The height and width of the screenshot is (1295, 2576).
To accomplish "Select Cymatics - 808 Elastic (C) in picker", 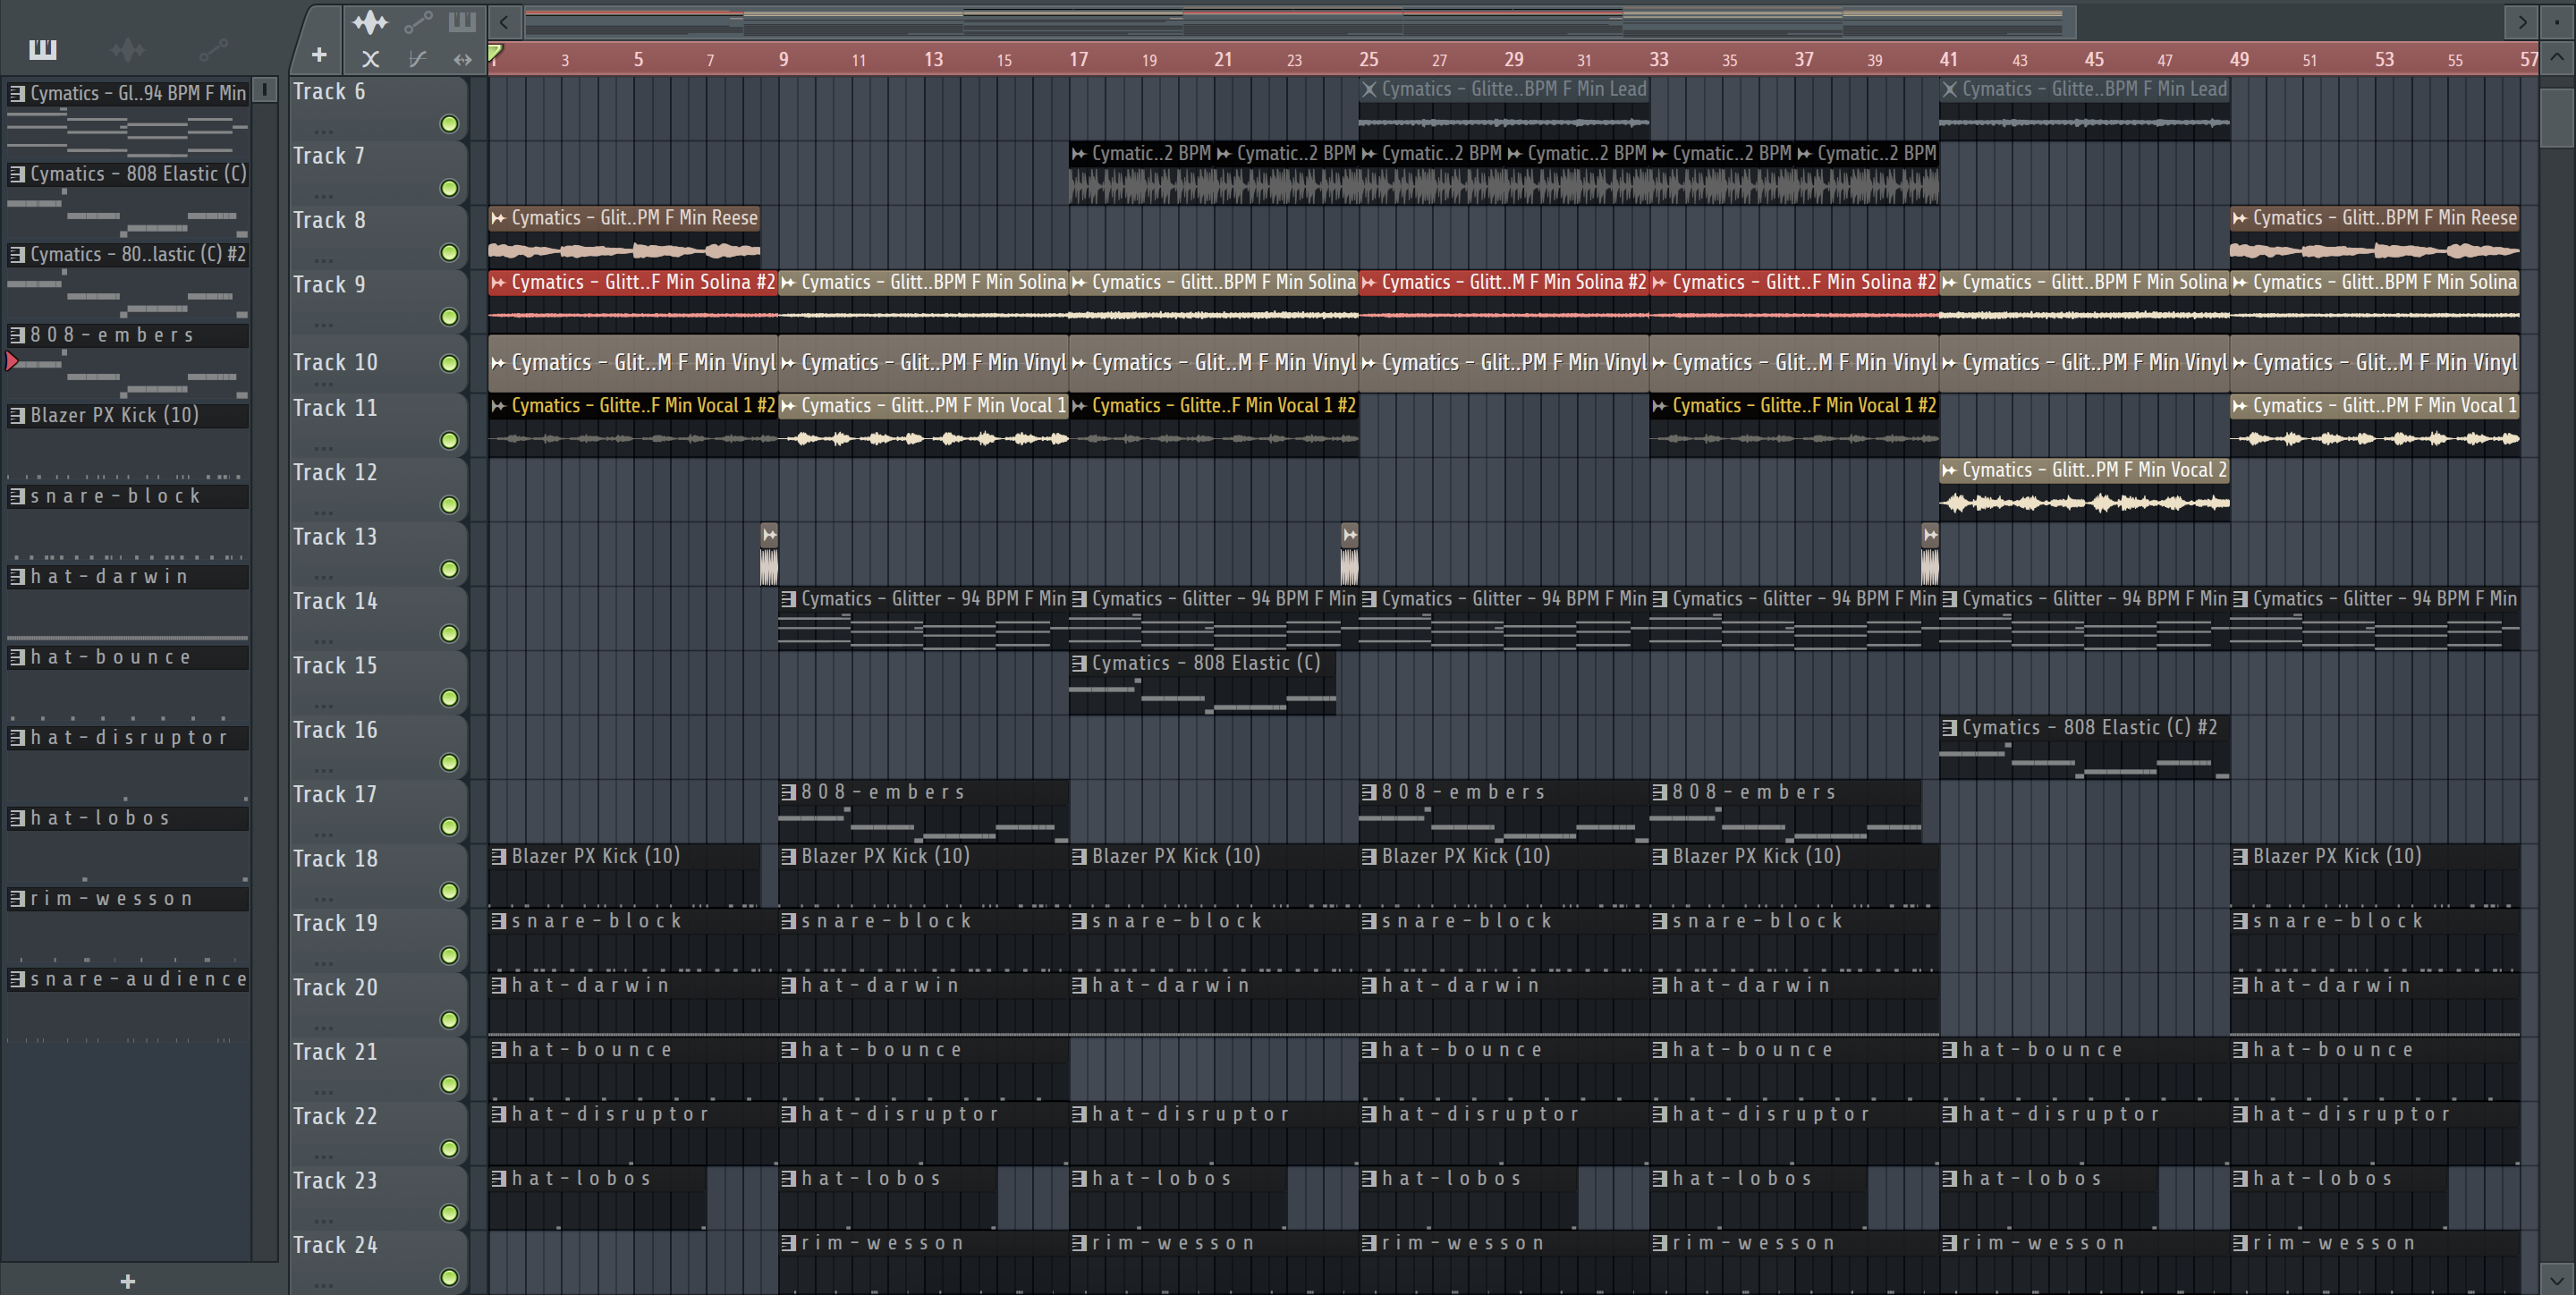I will (128, 174).
